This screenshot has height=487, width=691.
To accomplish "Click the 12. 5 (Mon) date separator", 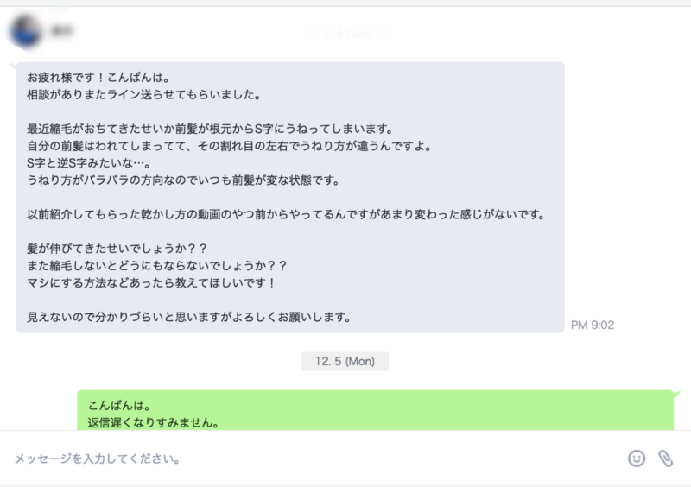I will 345,361.
